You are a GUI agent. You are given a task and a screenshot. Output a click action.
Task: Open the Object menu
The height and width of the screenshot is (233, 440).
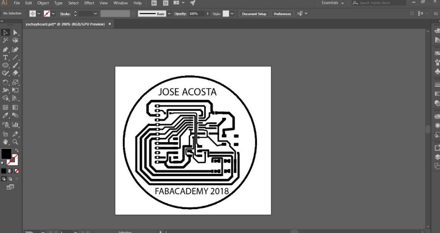pyautogui.click(x=43, y=3)
